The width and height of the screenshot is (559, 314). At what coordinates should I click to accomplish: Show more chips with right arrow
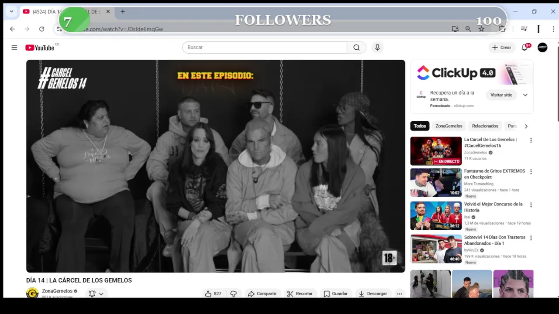coord(526,126)
